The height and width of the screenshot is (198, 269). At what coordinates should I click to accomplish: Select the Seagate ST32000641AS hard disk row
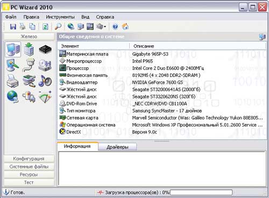click(161, 89)
